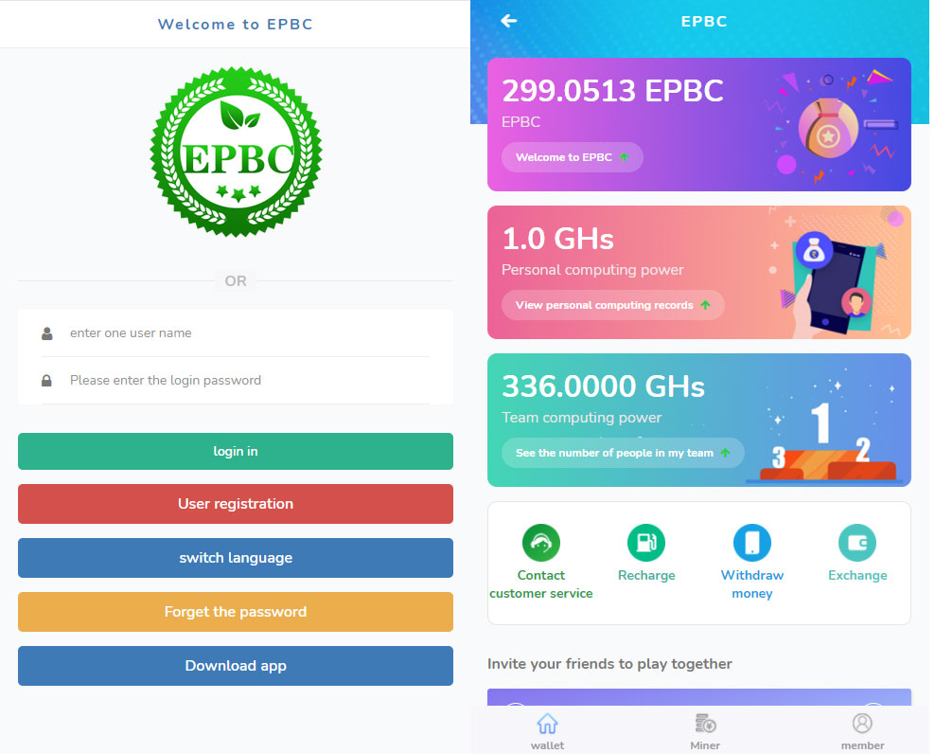Tap the Withdraw money phone icon
Image resolution: width=935 pixels, height=754 pixels.
click(752, 543)
